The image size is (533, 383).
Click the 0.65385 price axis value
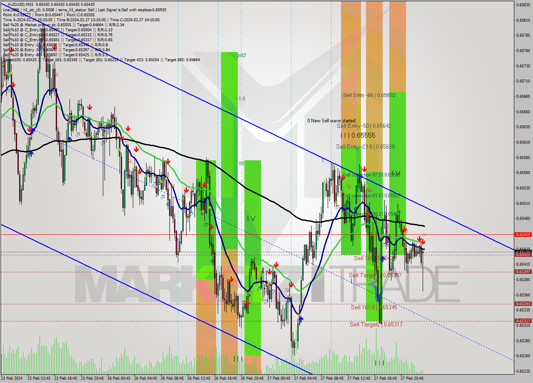(x=523, y=279)
